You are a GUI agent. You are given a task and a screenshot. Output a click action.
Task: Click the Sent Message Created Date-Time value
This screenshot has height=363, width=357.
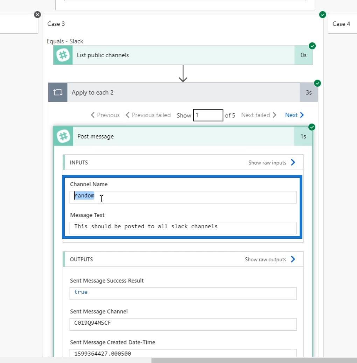(x=103, y=354)
